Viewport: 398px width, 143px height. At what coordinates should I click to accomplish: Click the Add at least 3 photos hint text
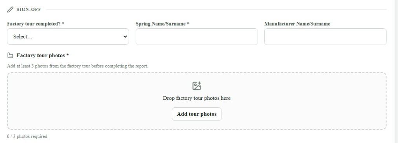click(x=77, y=66)
